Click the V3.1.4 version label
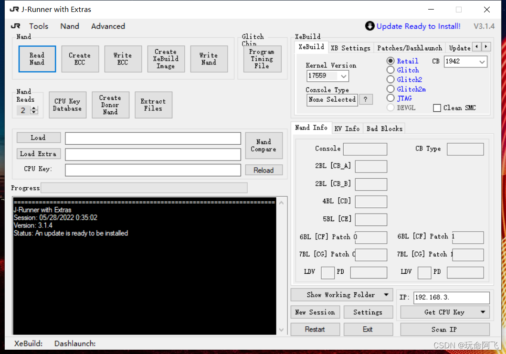The width and height of the screenshot is (506, 354). [484, 26]
